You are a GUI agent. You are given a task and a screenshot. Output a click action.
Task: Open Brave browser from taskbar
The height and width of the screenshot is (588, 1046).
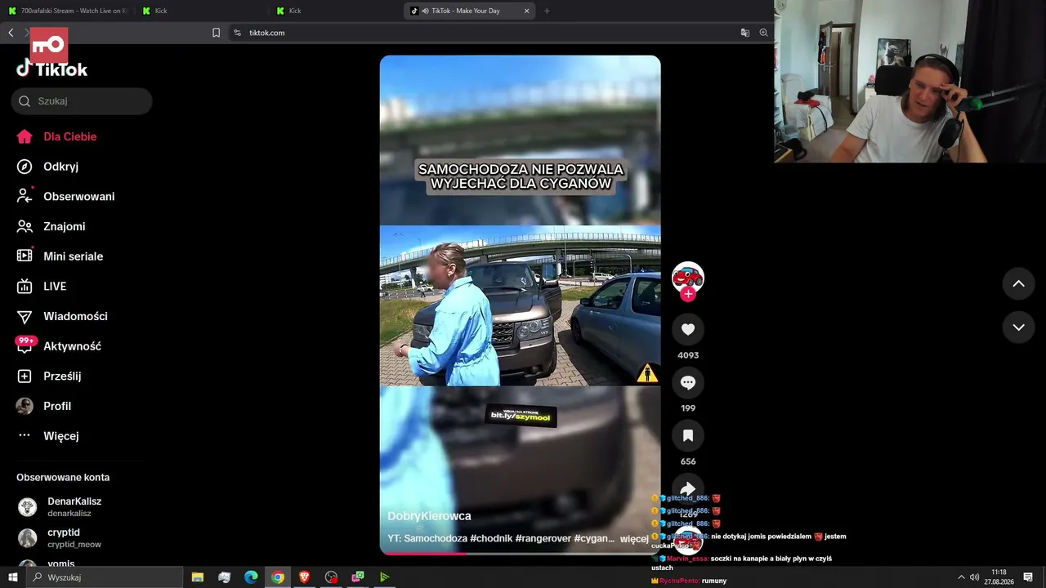click(x=304, y=577)
